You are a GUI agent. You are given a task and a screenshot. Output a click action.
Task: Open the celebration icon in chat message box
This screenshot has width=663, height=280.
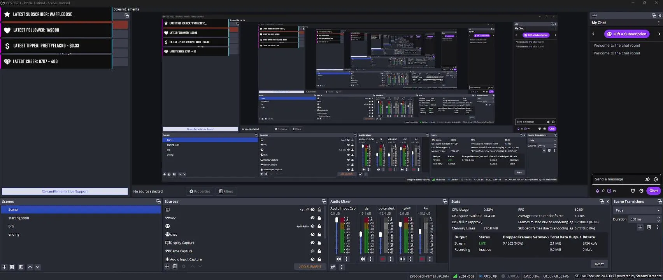coord(647,179)
